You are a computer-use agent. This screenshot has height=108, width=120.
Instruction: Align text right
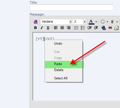pos(69,28)
